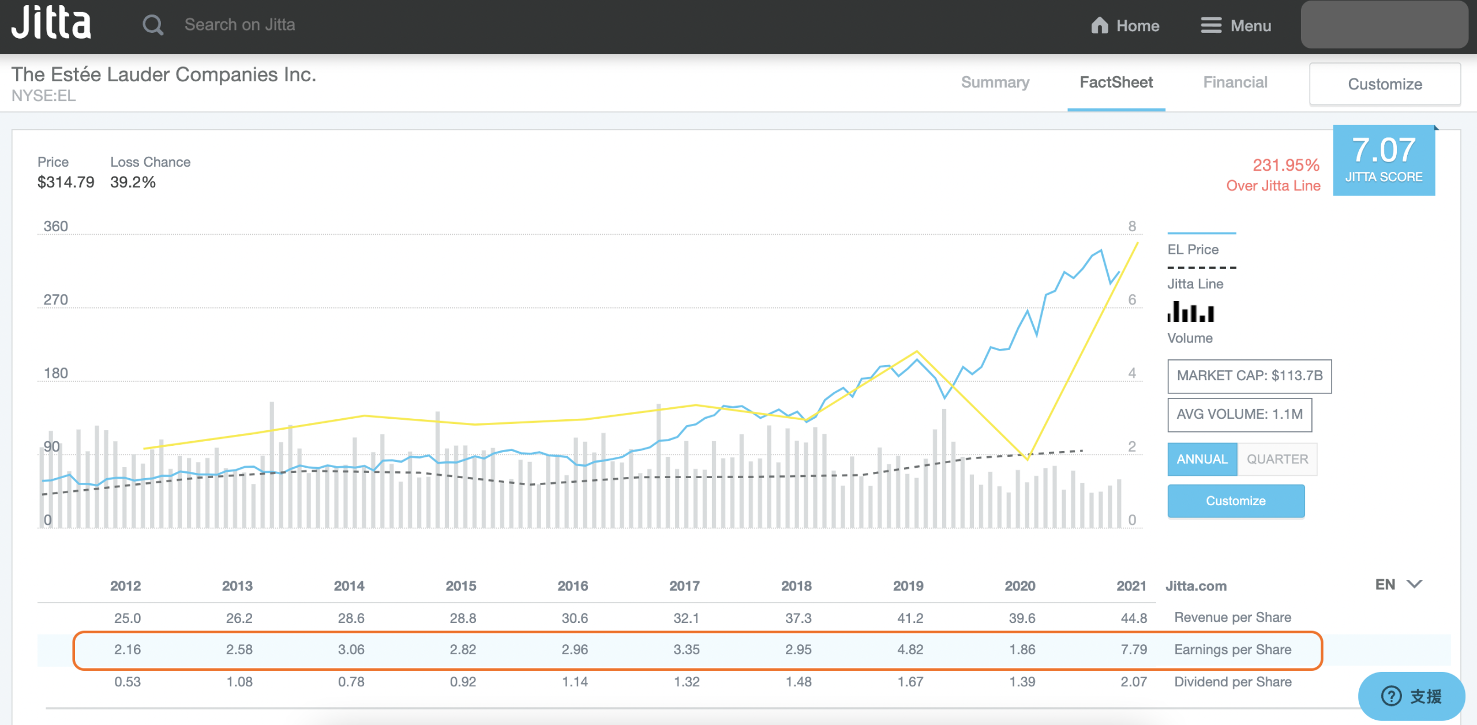Image resolution: width=1477 pixels, height=725 pixels.
Task: Click the top-right Customize button
Action: point(1385,84)
